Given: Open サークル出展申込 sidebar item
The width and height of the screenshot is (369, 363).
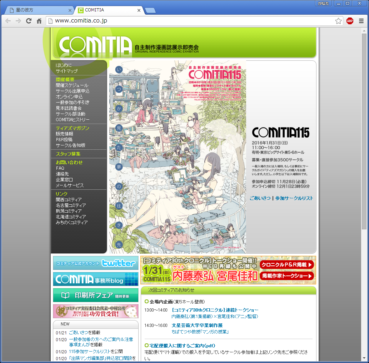Looking at the screenshot, I should point(73,91).
